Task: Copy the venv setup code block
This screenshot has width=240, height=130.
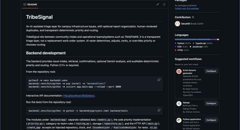Action: [159, 80]
